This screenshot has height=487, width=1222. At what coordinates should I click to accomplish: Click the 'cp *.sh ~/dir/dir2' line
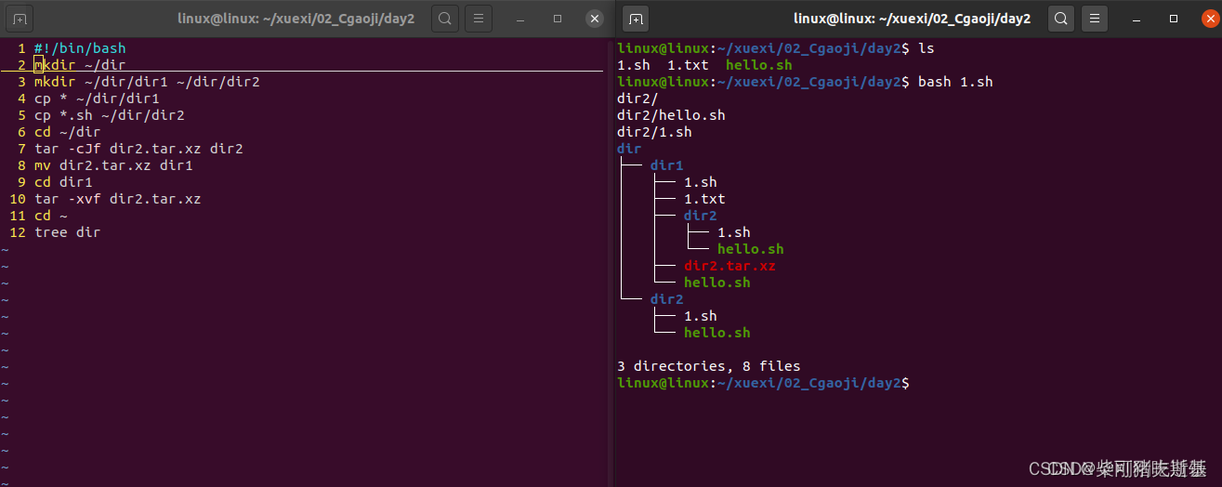pyautogui.click(x=110, y=115)
